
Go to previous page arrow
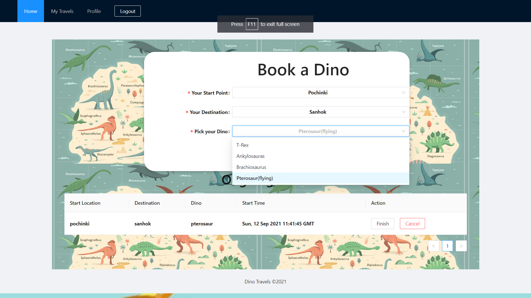(x=433, y=246)
